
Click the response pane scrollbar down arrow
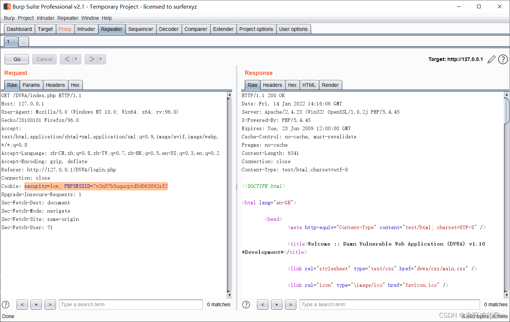click(x=506, y=295)
